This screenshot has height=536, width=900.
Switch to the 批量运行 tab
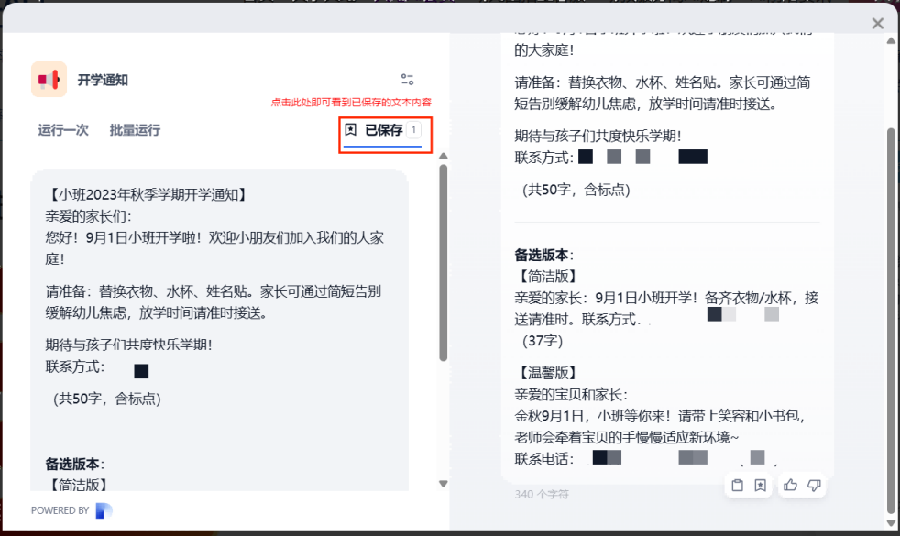point(135,130)
